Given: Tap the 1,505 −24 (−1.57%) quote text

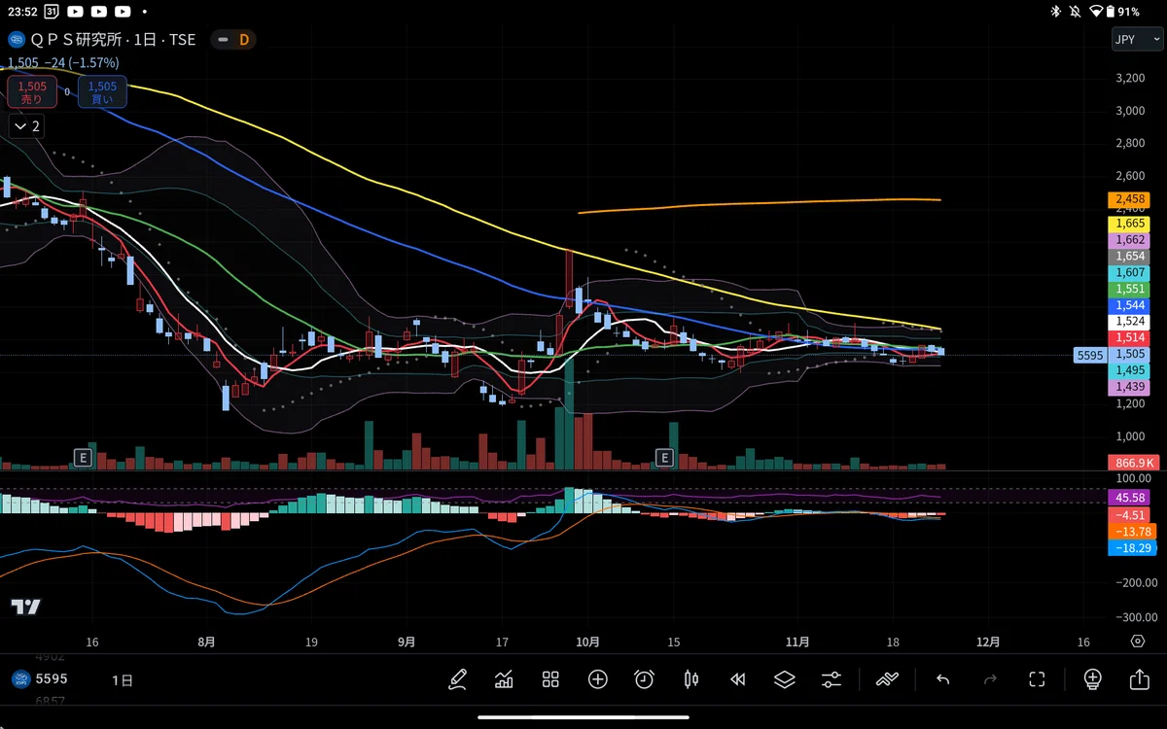Looking at the screenshot, I should (x=63, y=62).
